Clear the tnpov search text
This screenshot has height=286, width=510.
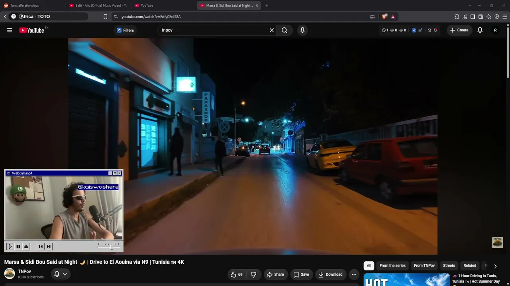coord(272,30)
